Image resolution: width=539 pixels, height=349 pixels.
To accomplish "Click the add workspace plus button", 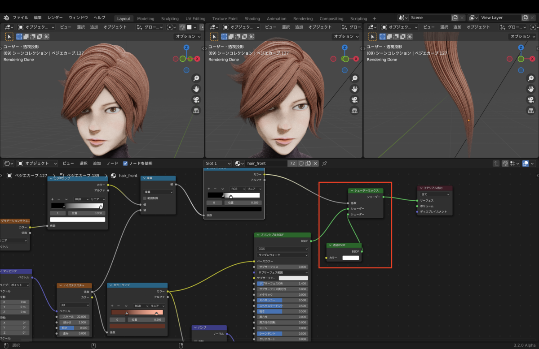I will coord(375,18).
